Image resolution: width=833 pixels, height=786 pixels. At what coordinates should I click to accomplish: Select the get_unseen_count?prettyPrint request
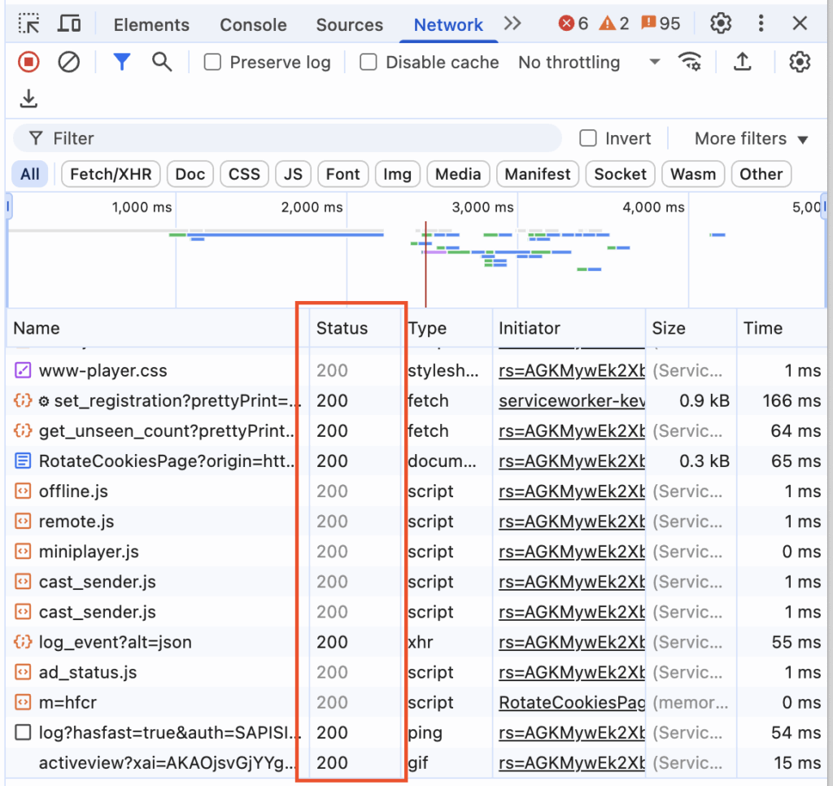pos(416,431)
